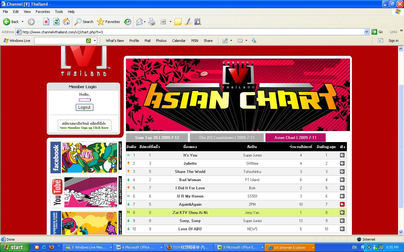Screen dimensions: 404x252
Task: Switch to The [V] Countdown tab
Action: 227,138
